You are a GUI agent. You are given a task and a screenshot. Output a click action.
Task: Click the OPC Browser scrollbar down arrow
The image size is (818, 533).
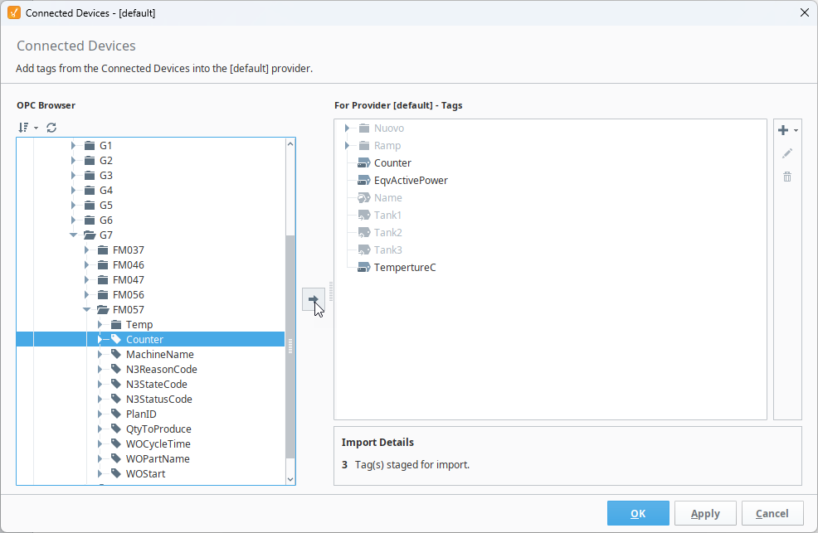click(290, 478)
